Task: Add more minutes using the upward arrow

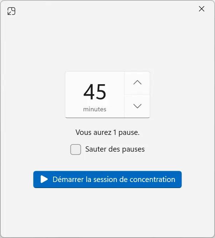Action: pos(137,83)
